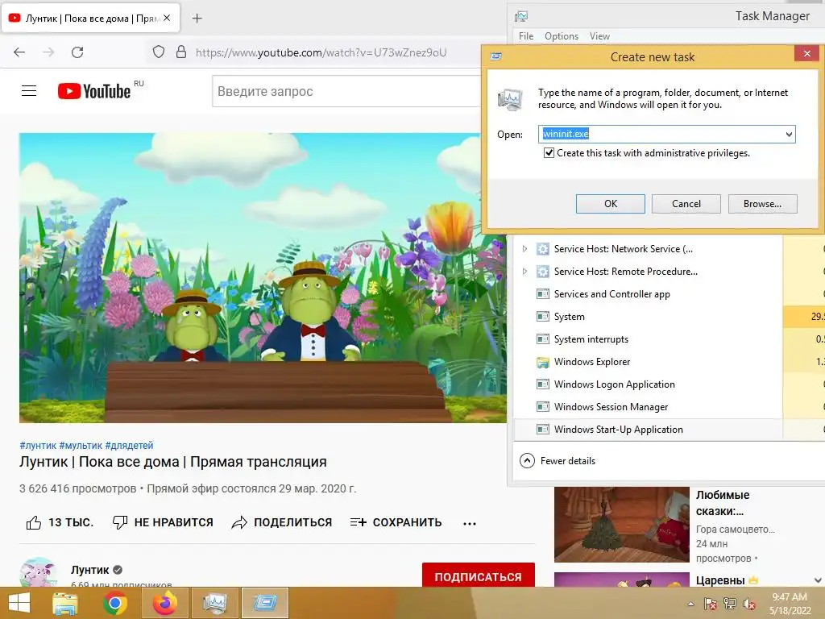The image size is (825, 619).
Task: Close the Create new task dialog
Action: click(x=806, y=54)
